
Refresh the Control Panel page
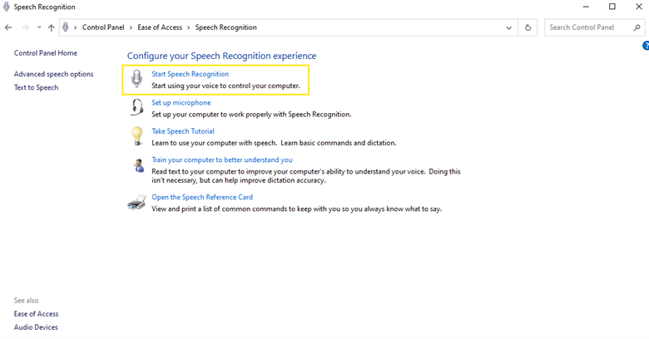point(528,27)
